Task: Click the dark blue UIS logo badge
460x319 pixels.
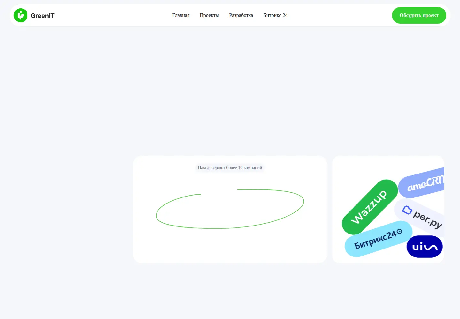Action: [425, 247]
